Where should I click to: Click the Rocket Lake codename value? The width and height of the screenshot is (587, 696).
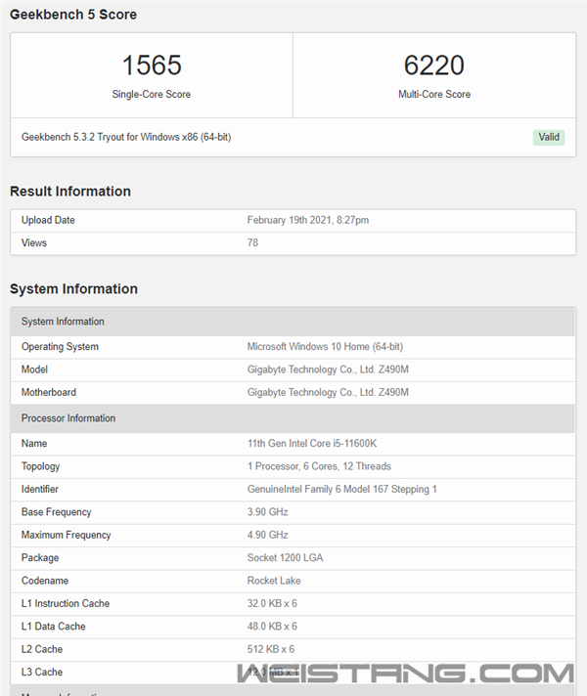tap(274, 581)
